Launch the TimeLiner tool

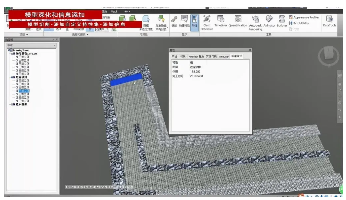220,21
